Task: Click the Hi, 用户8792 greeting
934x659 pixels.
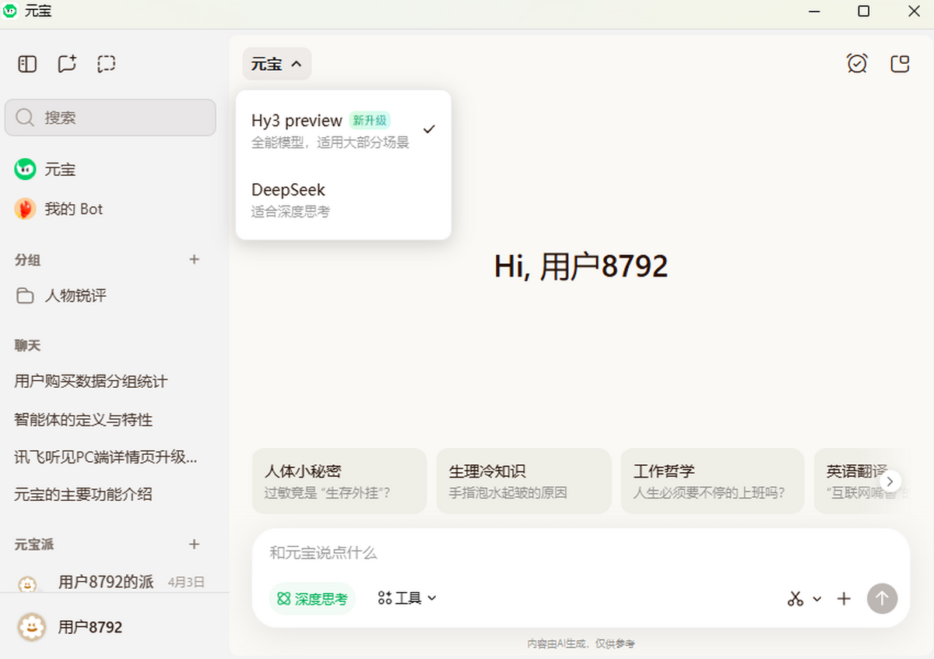Action: point(581,266)
